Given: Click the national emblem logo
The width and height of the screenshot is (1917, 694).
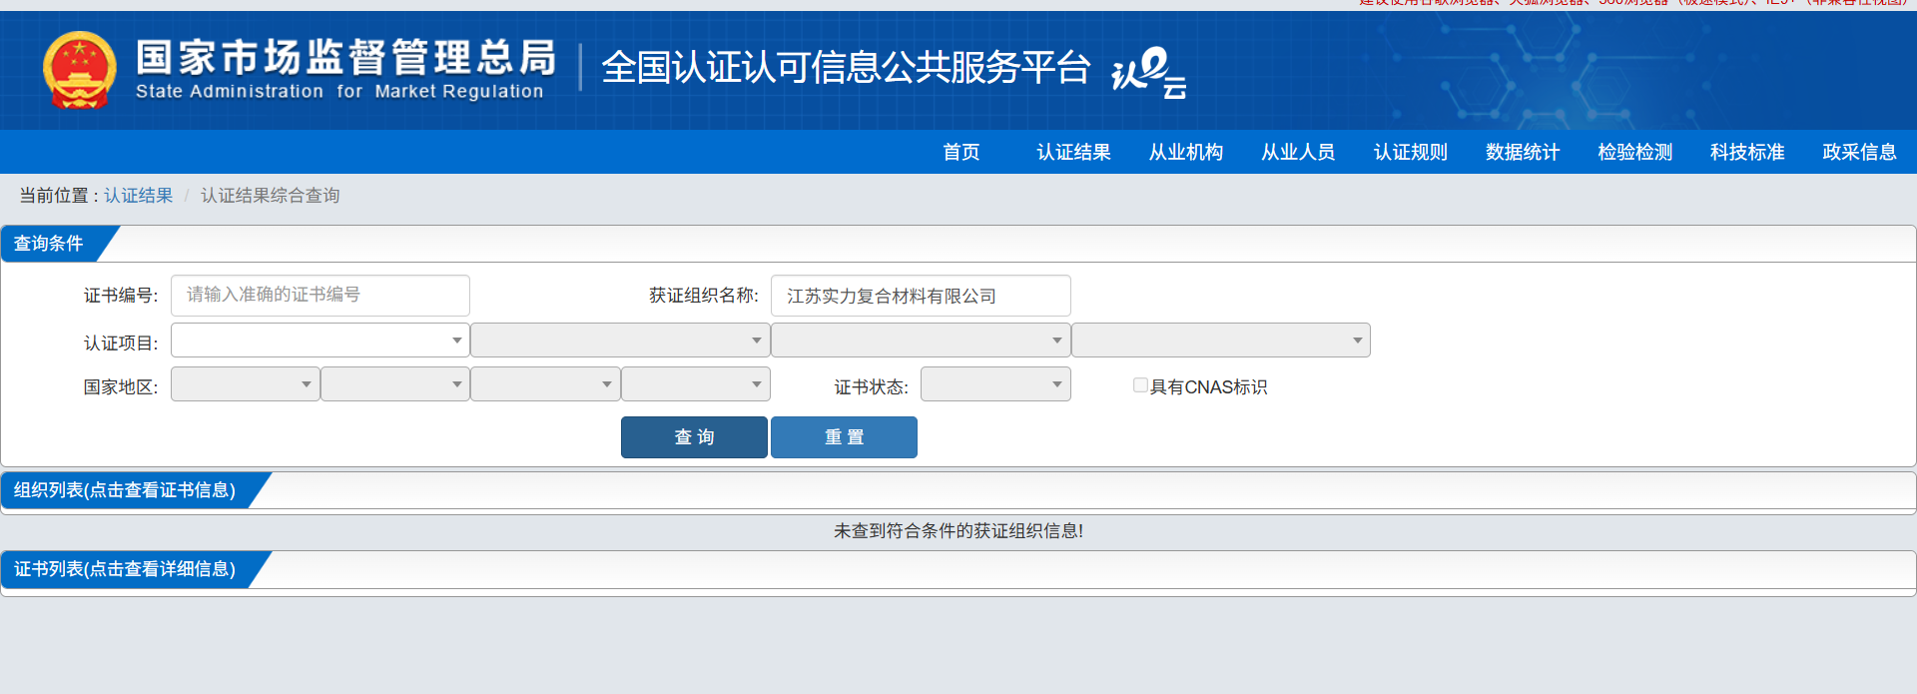Looking at the screenshot, I should tap(80, 70).
